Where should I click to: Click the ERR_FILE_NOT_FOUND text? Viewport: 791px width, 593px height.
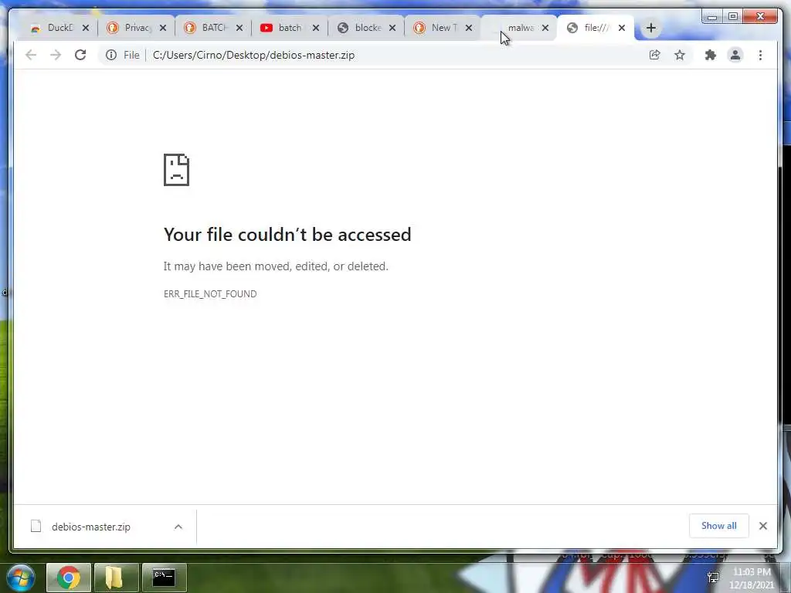(x=210, y=294)
